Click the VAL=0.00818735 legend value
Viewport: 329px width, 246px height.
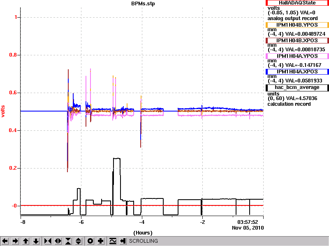(305, 50)
